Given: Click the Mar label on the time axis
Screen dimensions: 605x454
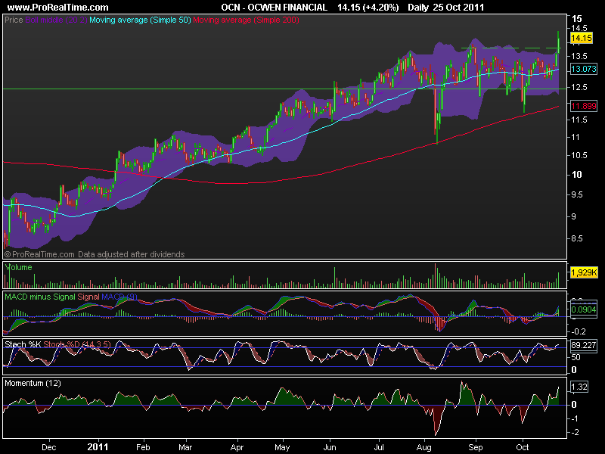Looking at the screenshot, I should (185, 447).
